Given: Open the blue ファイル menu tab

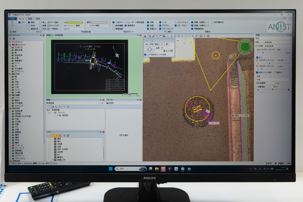Looking at the screenshot, I should pyautogui.click(x=12, y=19).
